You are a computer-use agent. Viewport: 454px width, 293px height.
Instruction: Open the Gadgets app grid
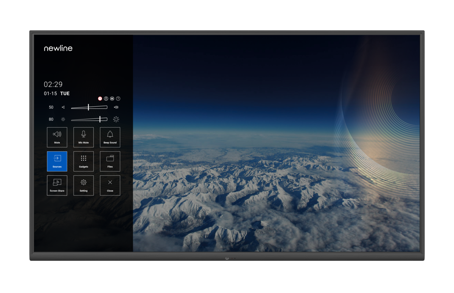click(84, 161)
